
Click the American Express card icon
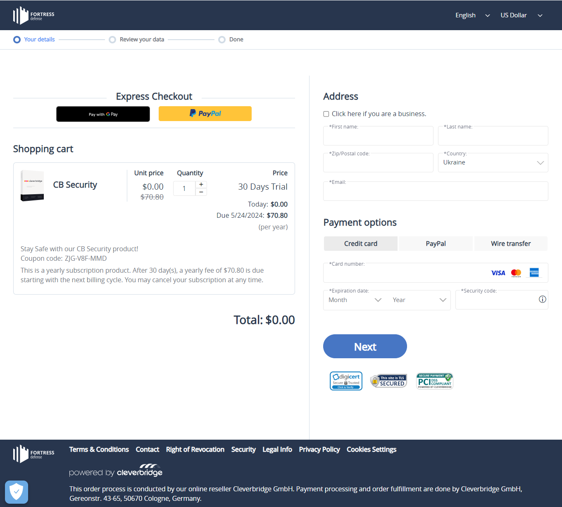tap(534, 273)
